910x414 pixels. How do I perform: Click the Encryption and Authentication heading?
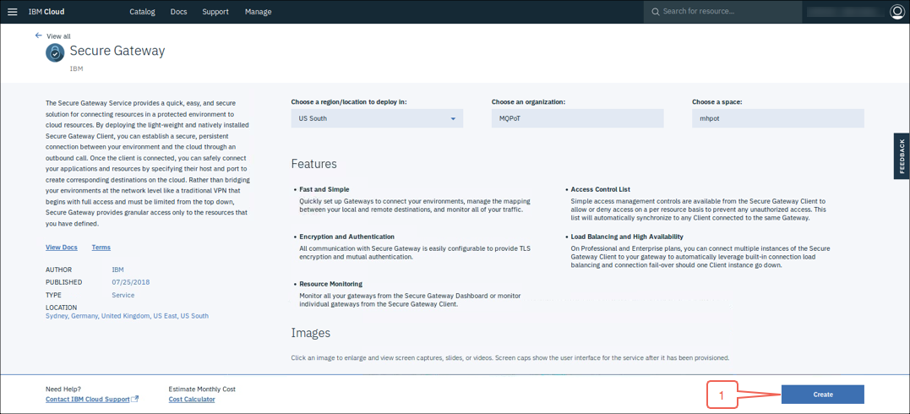click(x=347, y=237)
